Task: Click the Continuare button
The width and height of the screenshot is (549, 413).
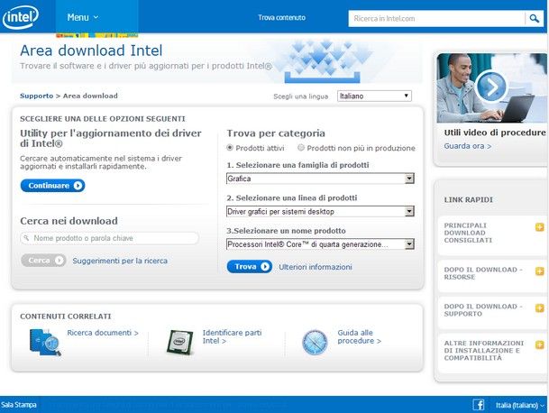Action: (x=52, y=186)
